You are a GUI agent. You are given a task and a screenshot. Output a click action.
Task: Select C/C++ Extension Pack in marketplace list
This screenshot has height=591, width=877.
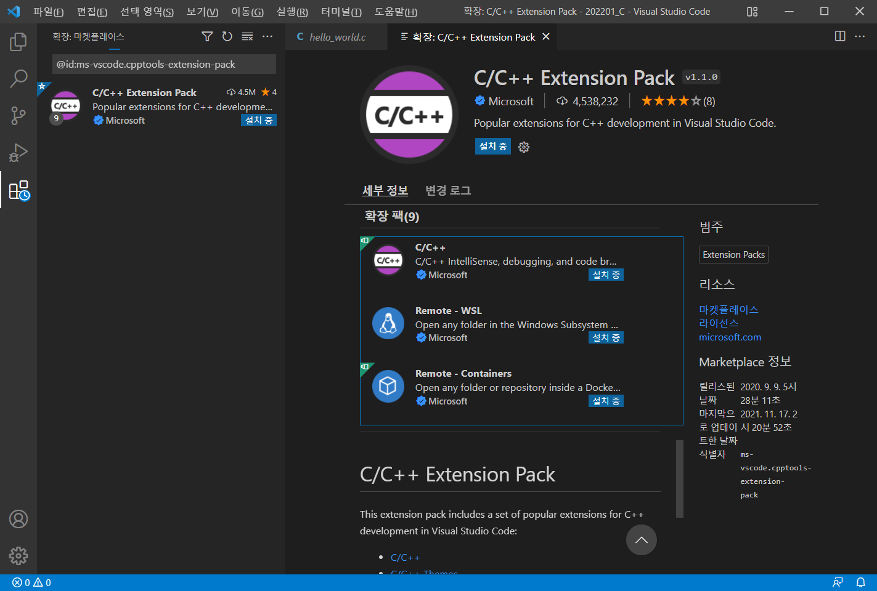(161, 107)
